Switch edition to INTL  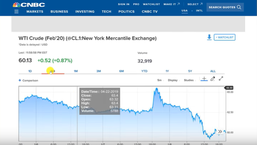tap(199, 11)
